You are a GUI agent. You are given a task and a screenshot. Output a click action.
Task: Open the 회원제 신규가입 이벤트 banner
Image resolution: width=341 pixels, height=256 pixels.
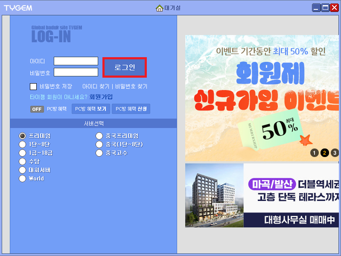coord(262,98)
